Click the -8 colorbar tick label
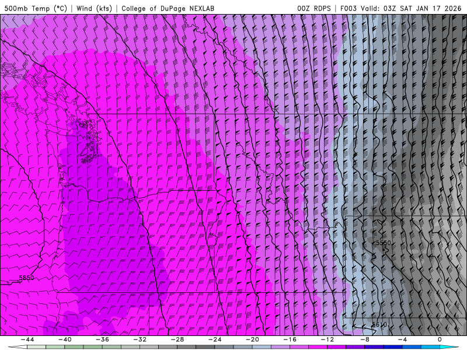 coord(364,339)
